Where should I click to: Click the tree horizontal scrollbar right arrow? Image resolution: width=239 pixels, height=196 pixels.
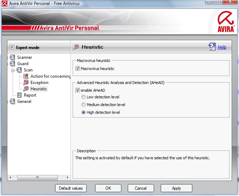coord(67,177)
